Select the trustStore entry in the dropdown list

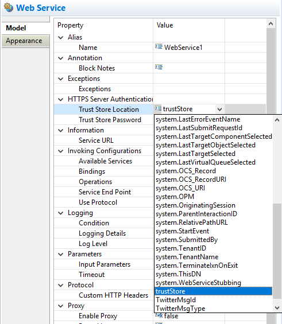[x=214, y=291]
